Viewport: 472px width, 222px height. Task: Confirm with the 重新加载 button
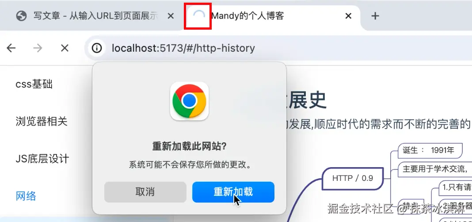(x=233, y=192)
